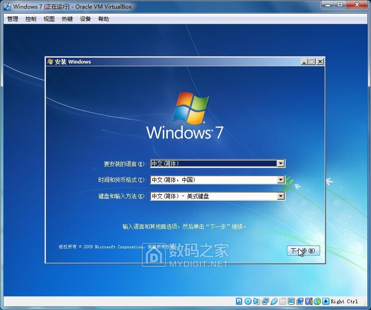Maximize the VirtualBox window

coord(340,5)
